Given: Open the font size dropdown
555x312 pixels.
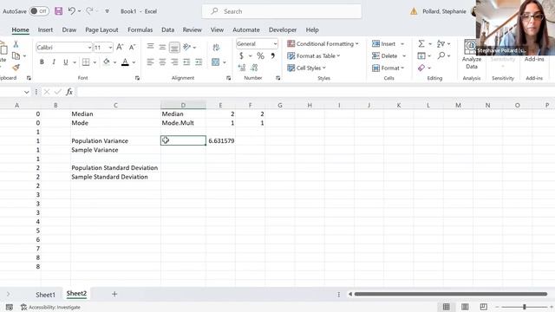Looking at the screenshot, I should point(110,48).
